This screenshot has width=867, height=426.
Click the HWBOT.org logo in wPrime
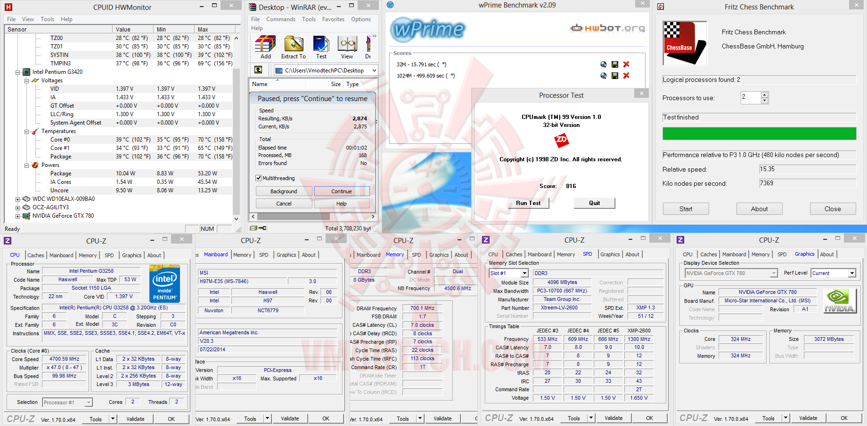click(607, 28)
